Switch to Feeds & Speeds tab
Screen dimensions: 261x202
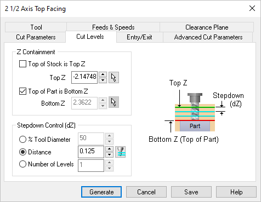(x=114, y=27)
